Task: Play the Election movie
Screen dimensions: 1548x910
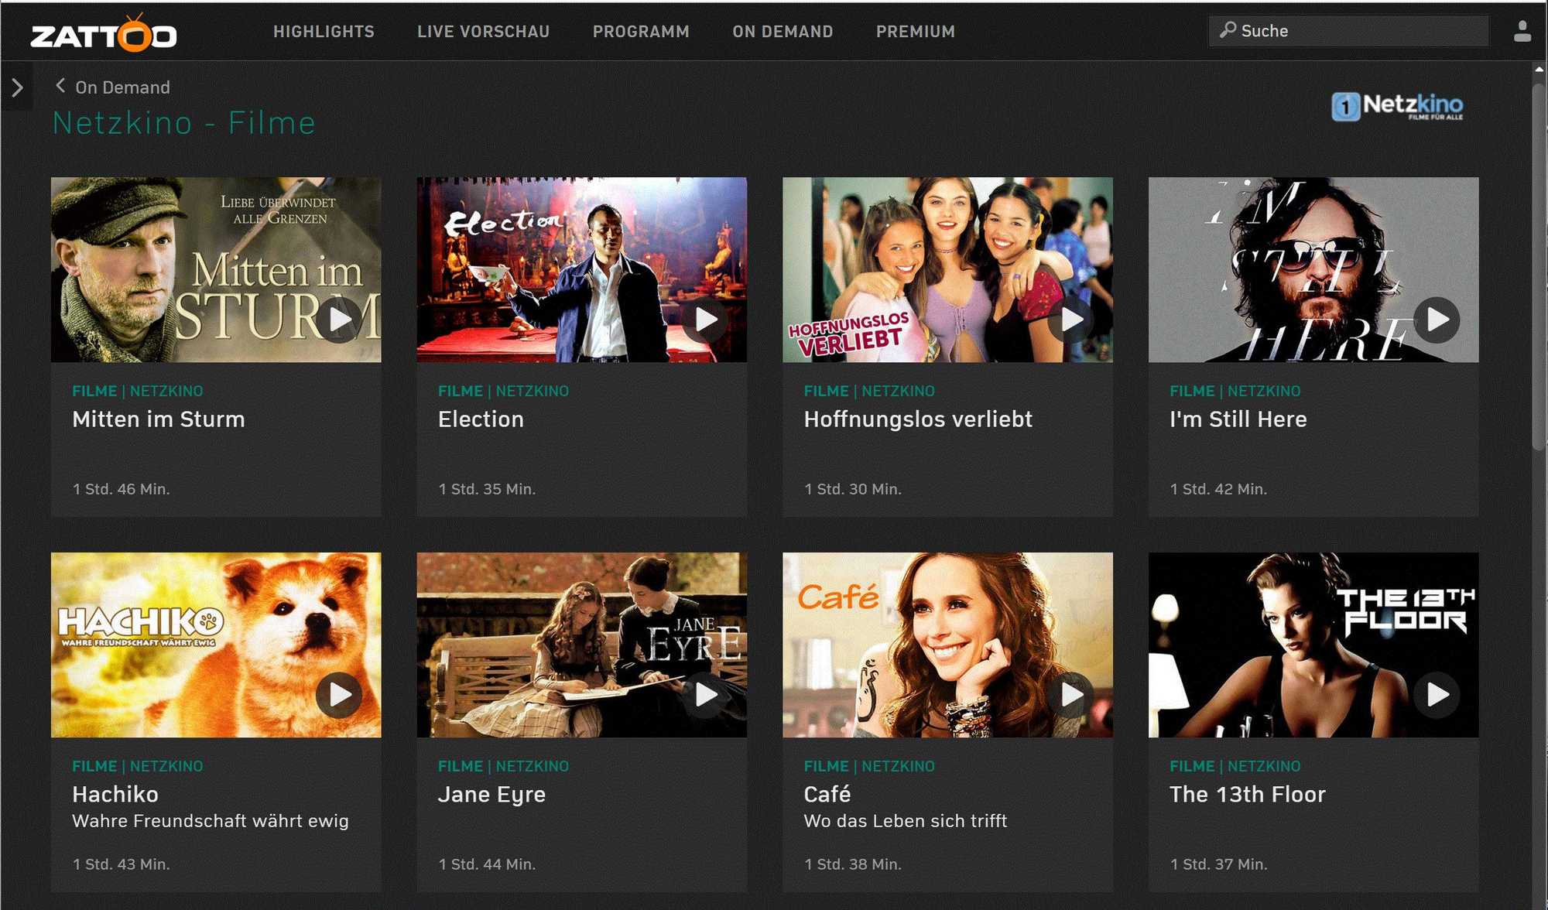Action: [x=705, y=320]
